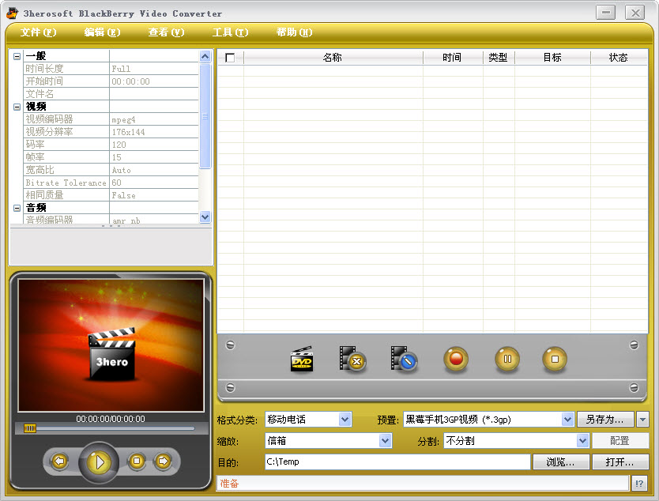The width and height of the screenshot is (659, 501).
Task: Click the 文件名 property row
Action: [x=111, y=94]
